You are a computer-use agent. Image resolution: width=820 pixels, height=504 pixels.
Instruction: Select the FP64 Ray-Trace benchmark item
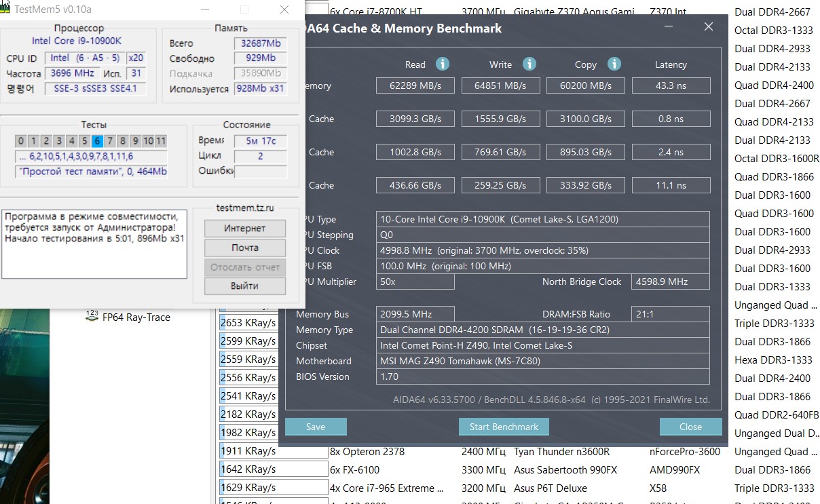[x=136, y=317]
